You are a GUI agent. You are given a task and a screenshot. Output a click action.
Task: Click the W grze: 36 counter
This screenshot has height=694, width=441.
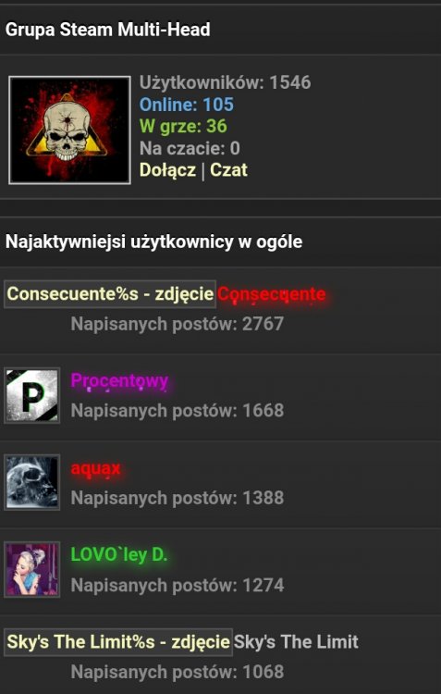pos(183,127)
